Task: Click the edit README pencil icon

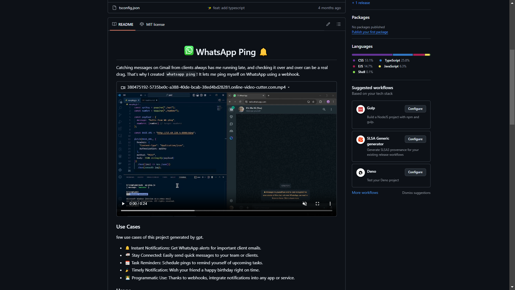Action: 328,24
